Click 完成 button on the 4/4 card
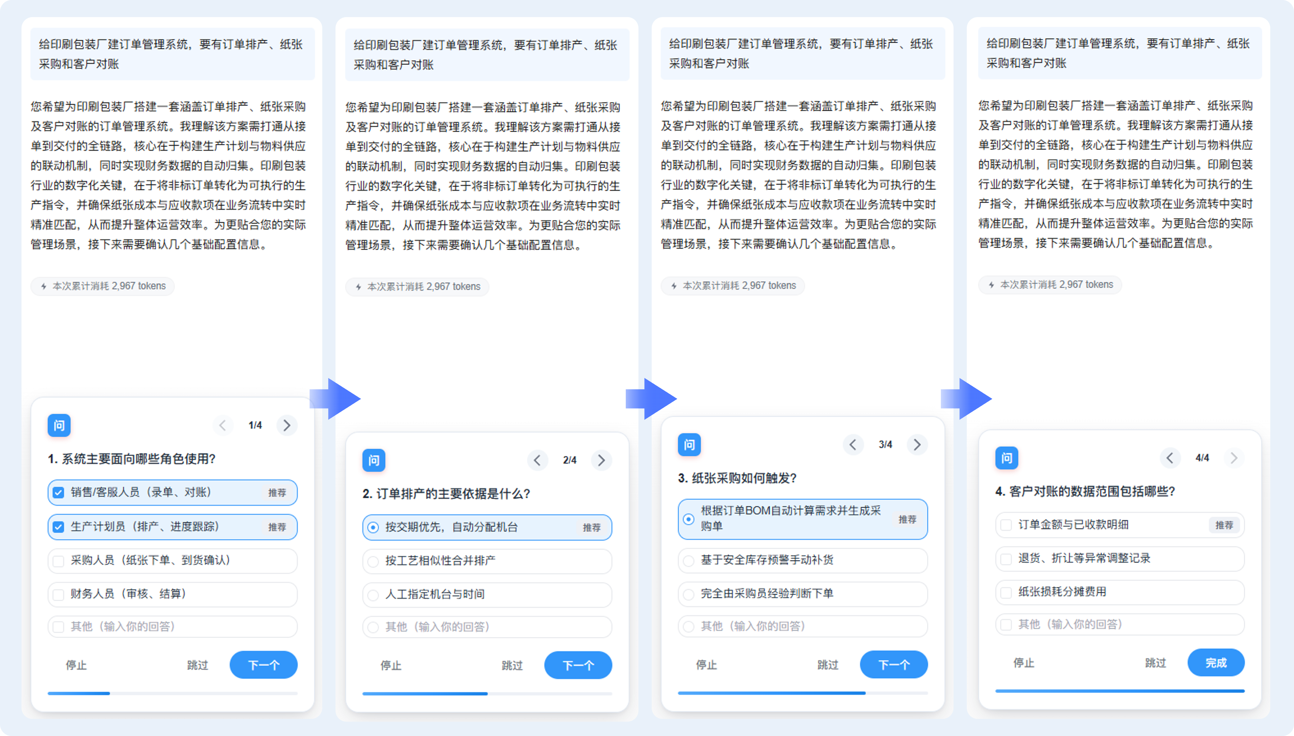 pyautogui.click(x=1216, y=663)
